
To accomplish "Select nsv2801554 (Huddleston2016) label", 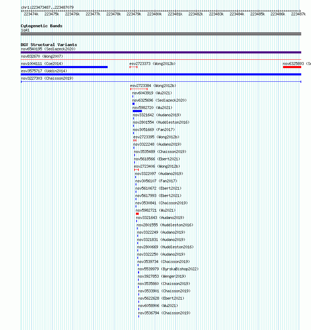I will (x=161, y=123).
